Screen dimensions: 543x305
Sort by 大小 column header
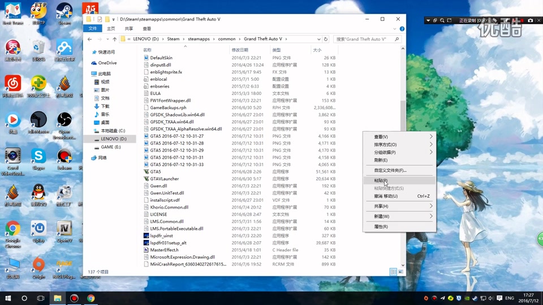pyautogui.click(x=324, y=50)
